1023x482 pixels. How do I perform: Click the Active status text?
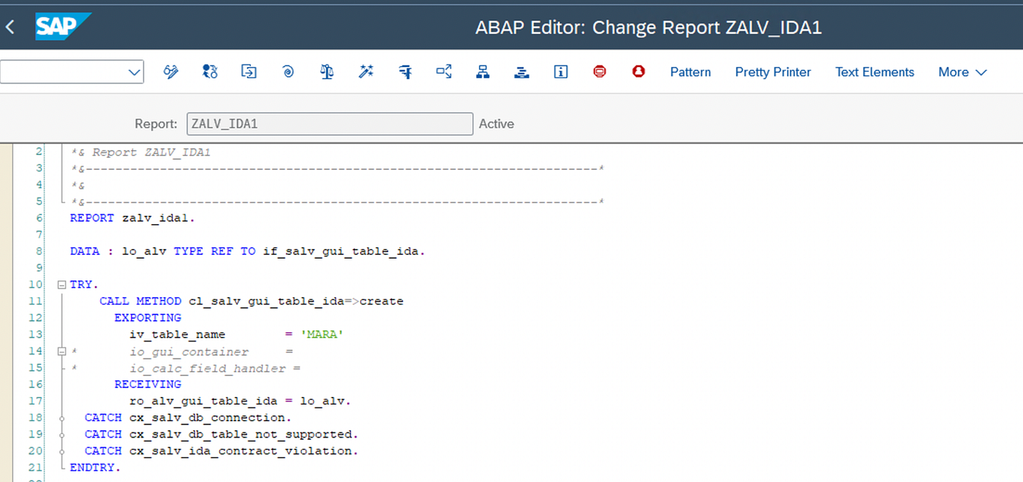click(496, 124)
